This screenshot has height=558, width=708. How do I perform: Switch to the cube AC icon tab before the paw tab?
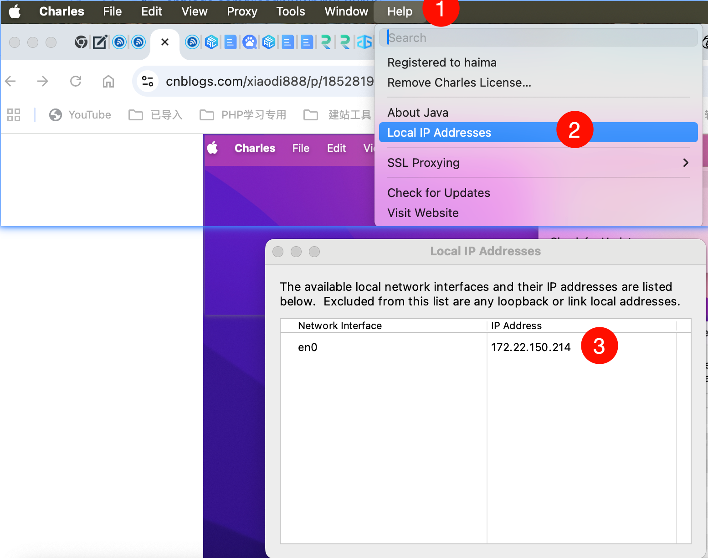211,42
